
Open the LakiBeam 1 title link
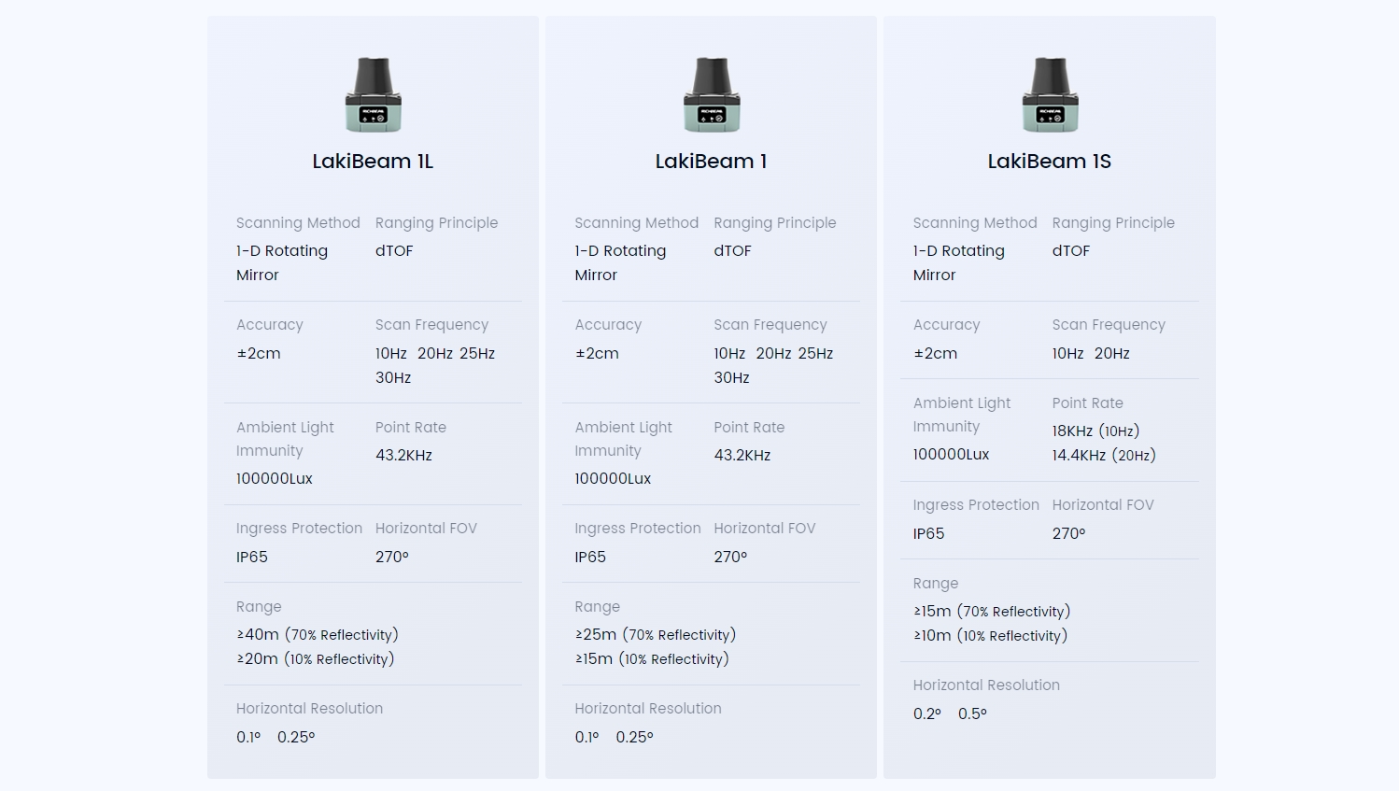(711, 161)
